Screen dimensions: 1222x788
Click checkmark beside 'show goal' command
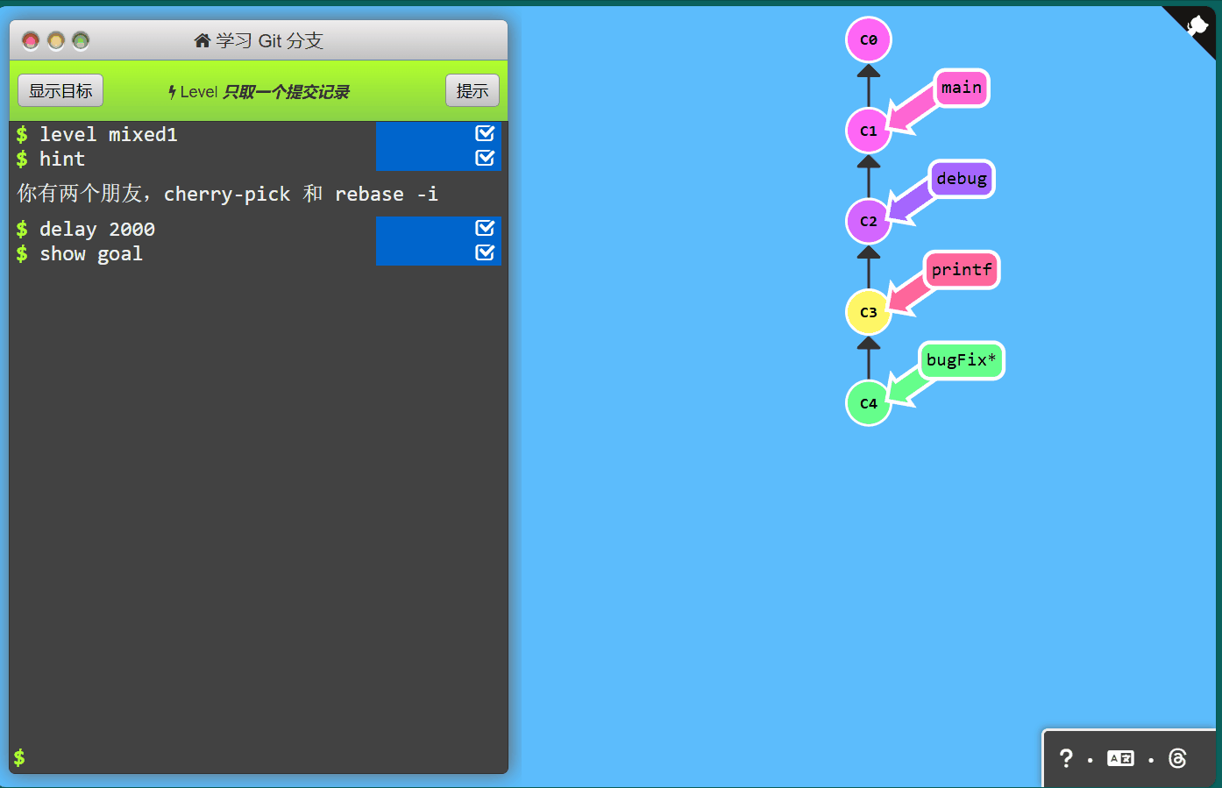[485, 252]
